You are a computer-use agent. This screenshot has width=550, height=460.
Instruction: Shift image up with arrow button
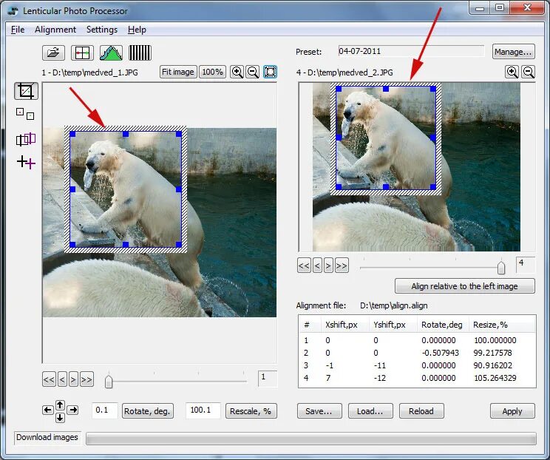pos(60,405)
